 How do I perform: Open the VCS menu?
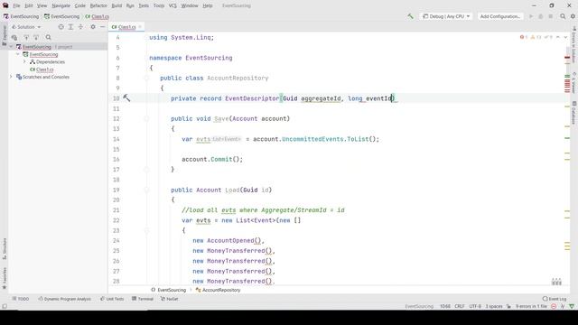tap(172, 5)
